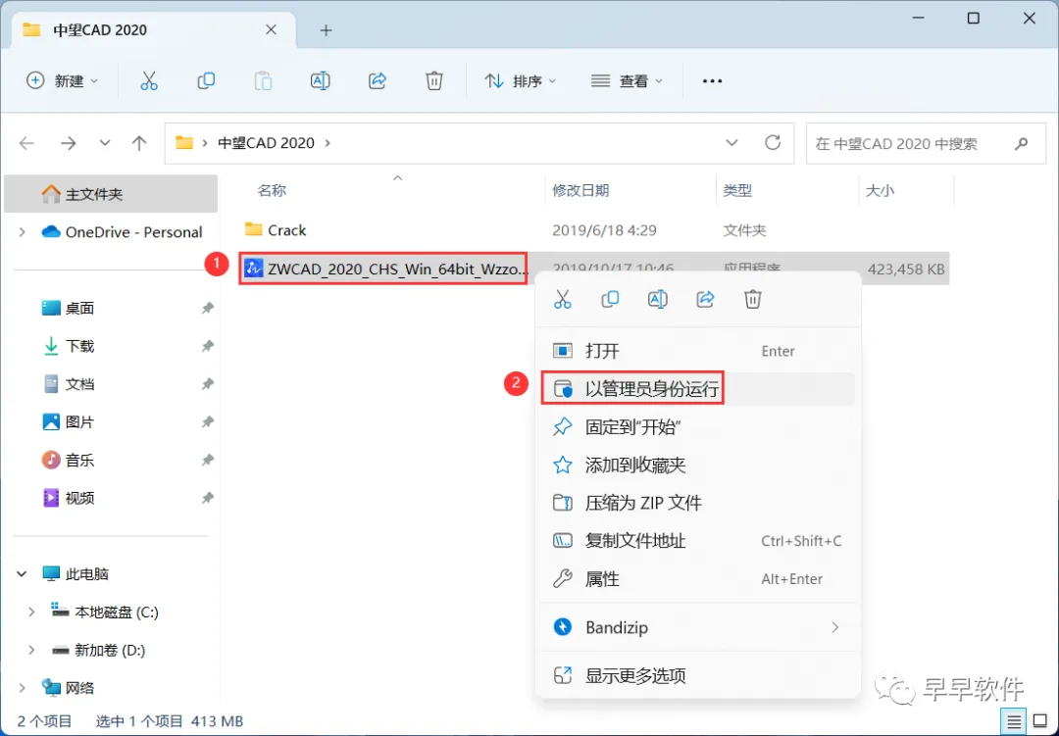
Task: Click the Share icon in the context menu
Action: pos(705,299)
